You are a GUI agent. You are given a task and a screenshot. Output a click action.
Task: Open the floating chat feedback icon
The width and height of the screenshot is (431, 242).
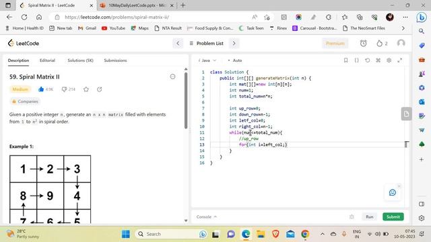pos(393,193)
